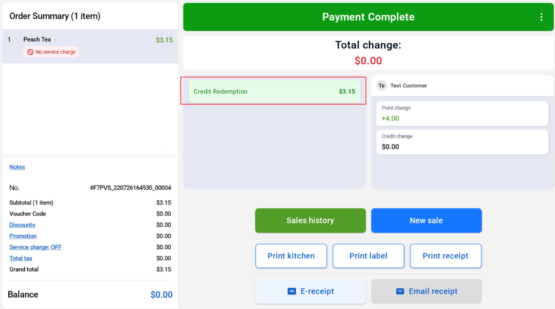Open the three-dot more options menu

point(541,17)
